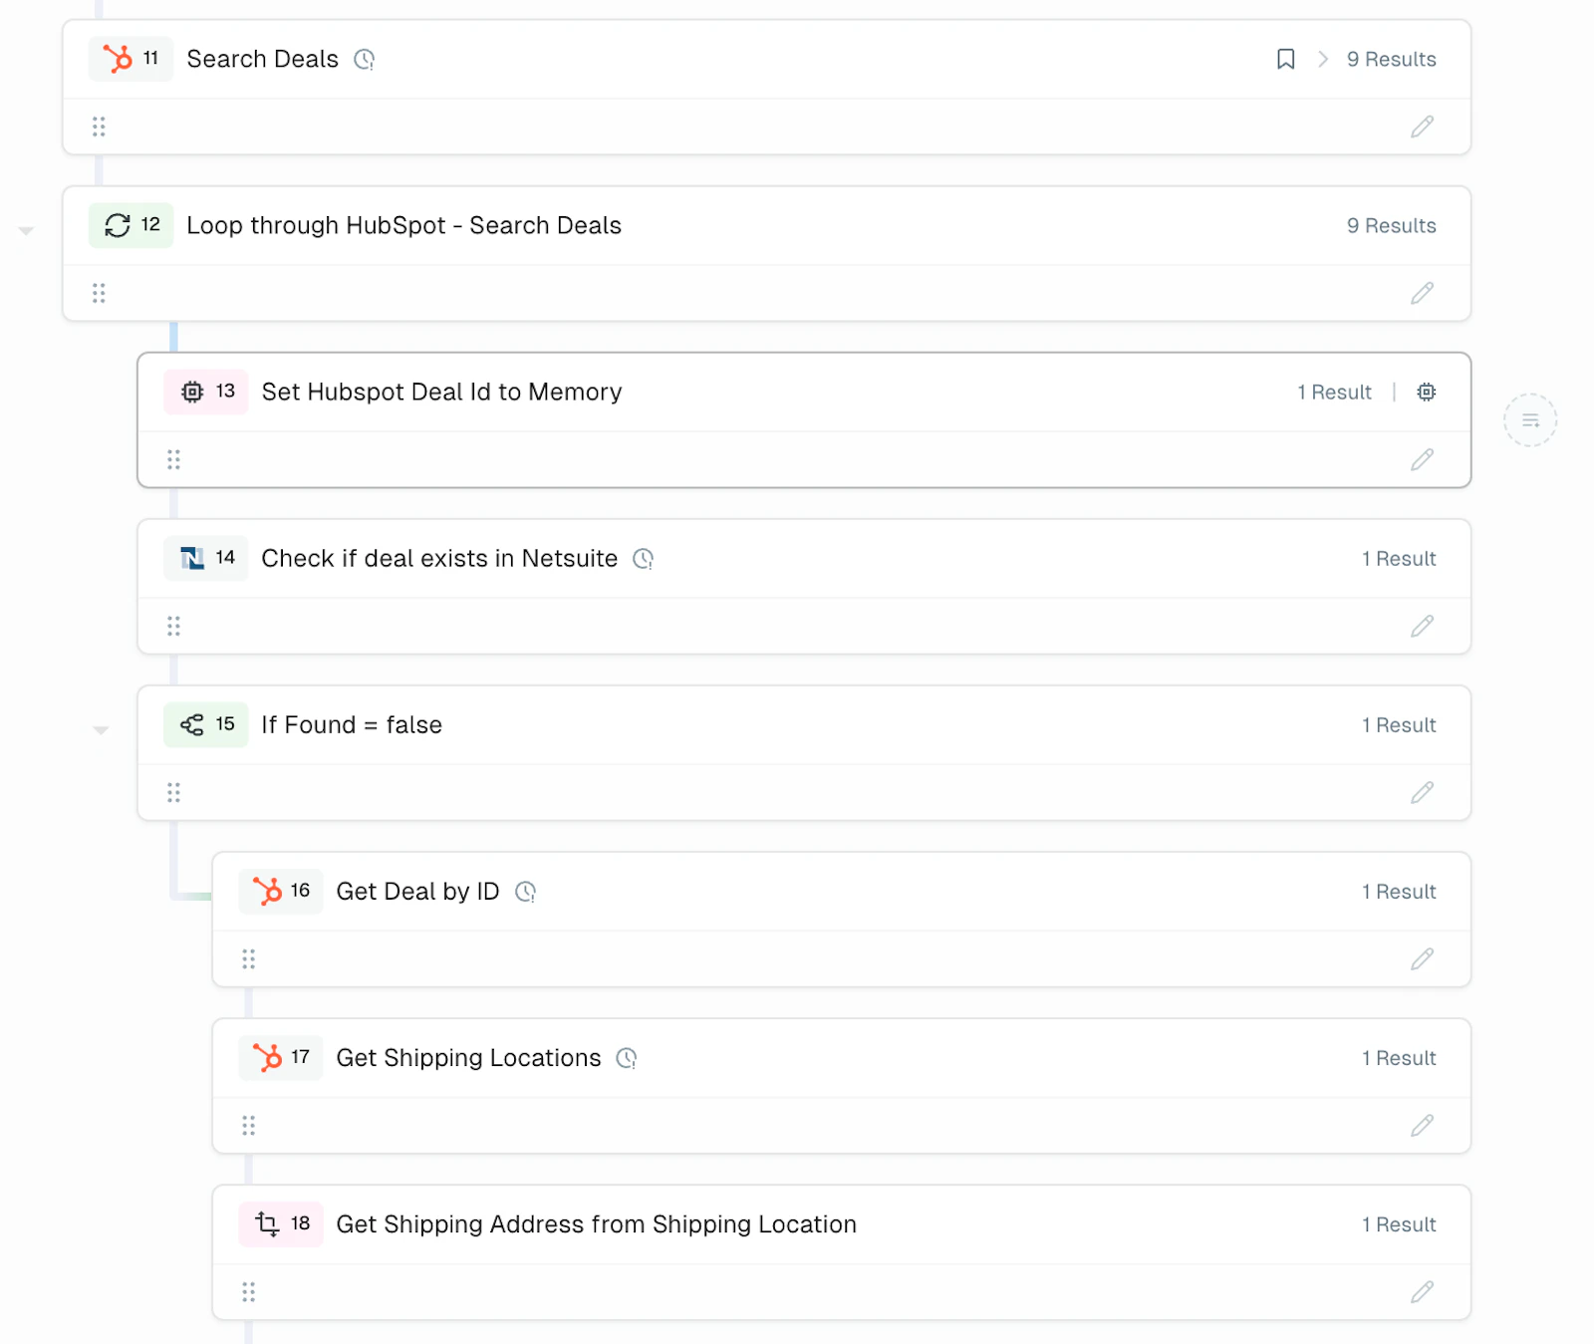This screenshot has height=1344, width=1594.
Task: Click the memory chip icon next to 1 Result on step 13
Action: tap(1427, 392)
